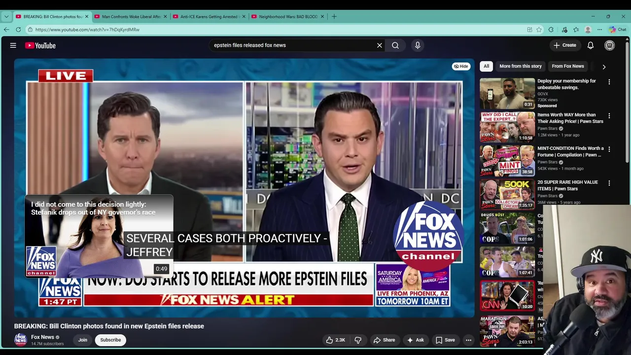Viewport: 631px width, 355px height.
Task: Clear the search query with the X
Action: tap(380, 45)
